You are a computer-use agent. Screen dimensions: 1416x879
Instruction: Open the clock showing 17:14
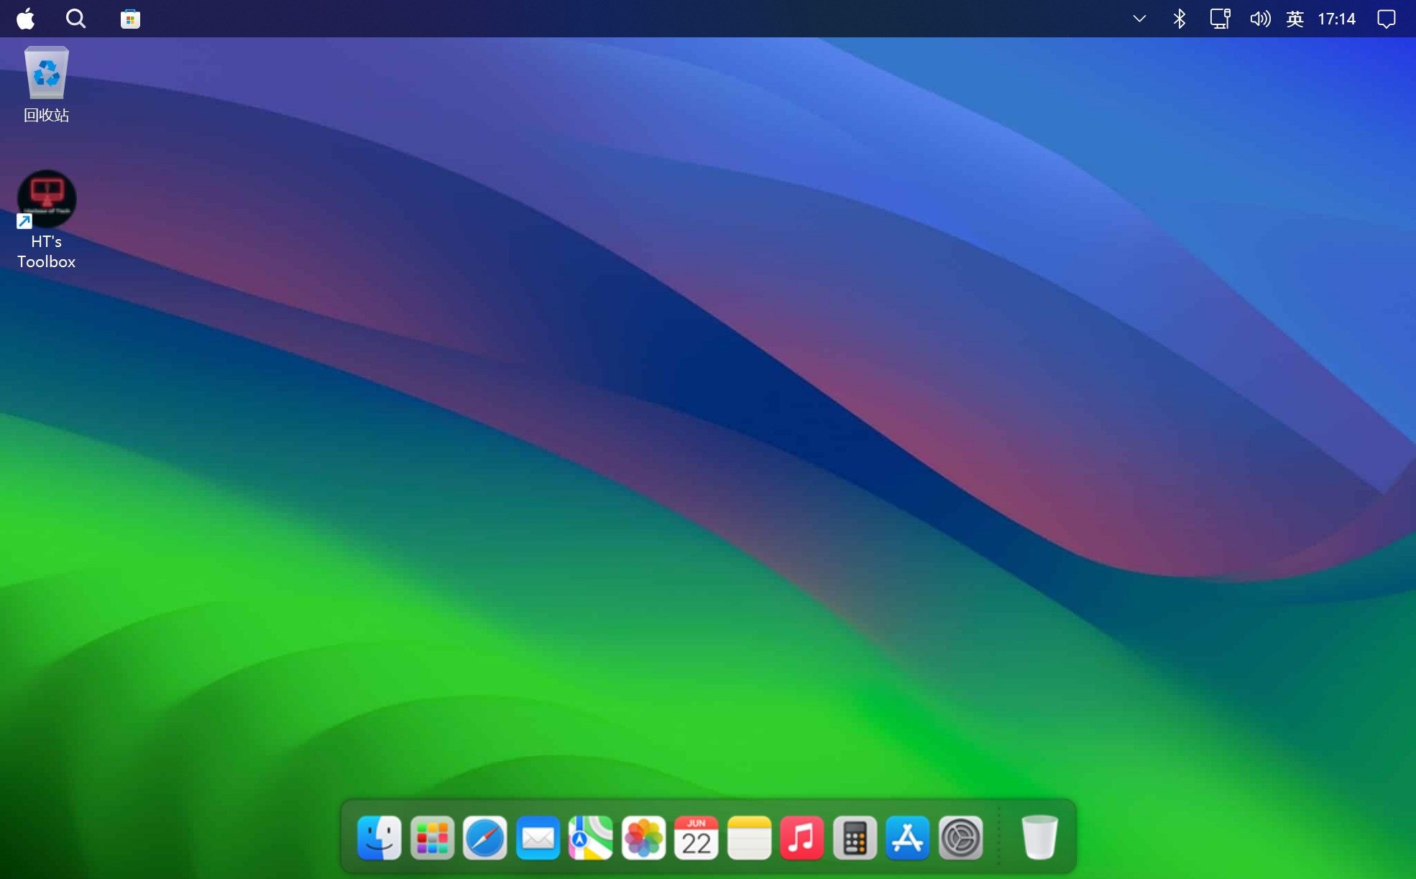1336,19
